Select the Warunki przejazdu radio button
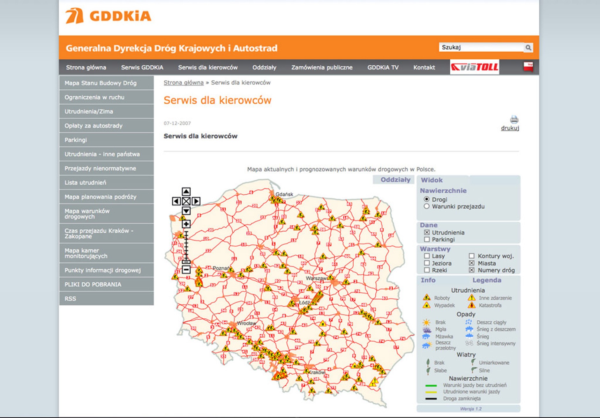The width and height of the screenshot is (600, 418). click(426, 206)
